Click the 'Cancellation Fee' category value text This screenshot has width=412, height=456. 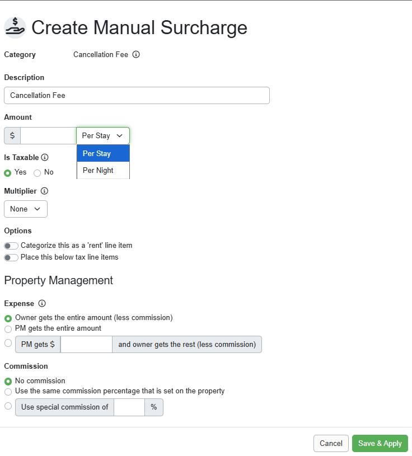tap(101, 54)
